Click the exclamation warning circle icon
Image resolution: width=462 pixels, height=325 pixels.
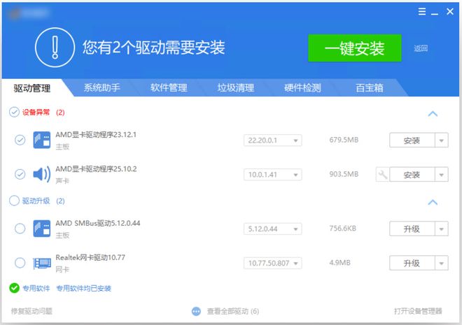[x=55, y=48]
